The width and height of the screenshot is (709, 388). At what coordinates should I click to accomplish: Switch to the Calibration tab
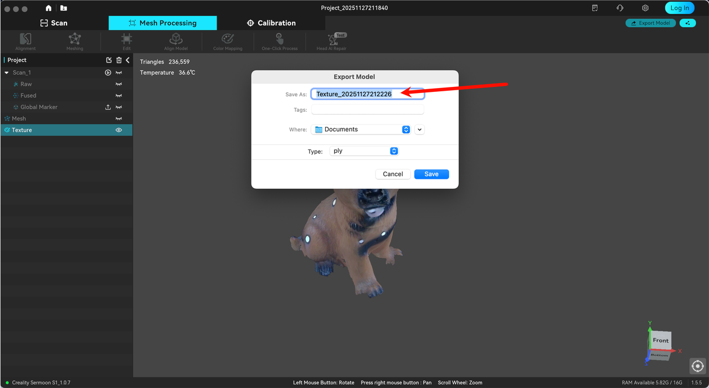(270, 23)
